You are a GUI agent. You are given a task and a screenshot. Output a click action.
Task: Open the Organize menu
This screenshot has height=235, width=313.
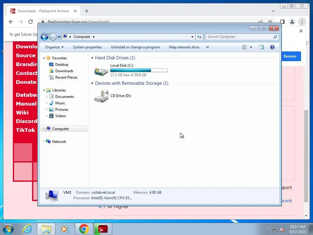tap(54, 47)
